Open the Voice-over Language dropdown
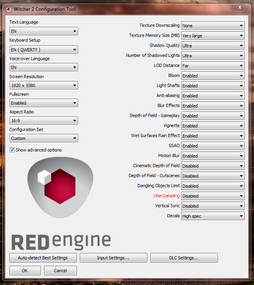This screenshot has height=285, width=254. pos(44,67)
